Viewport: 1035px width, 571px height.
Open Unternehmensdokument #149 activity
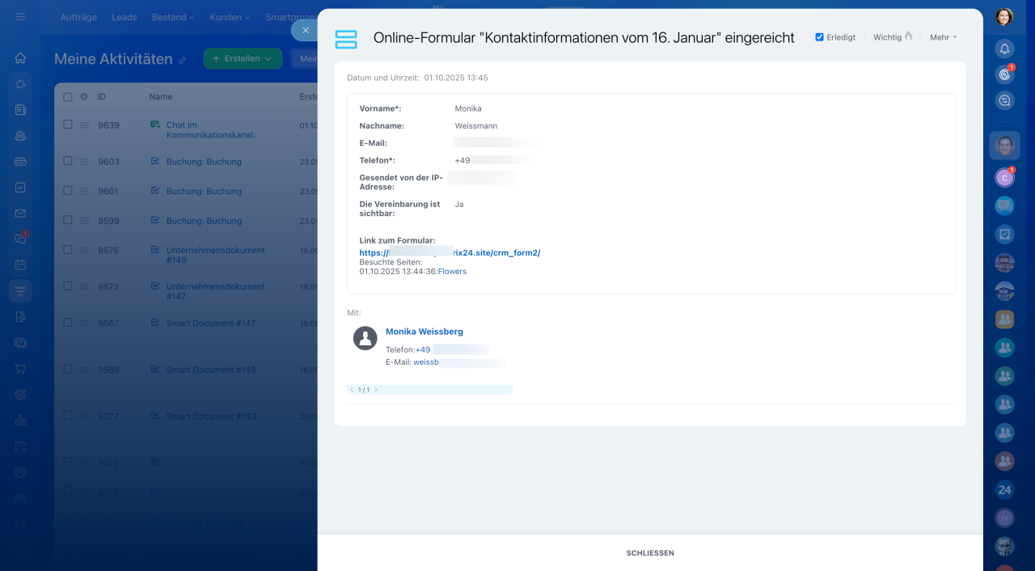click(x=215, y=255)
